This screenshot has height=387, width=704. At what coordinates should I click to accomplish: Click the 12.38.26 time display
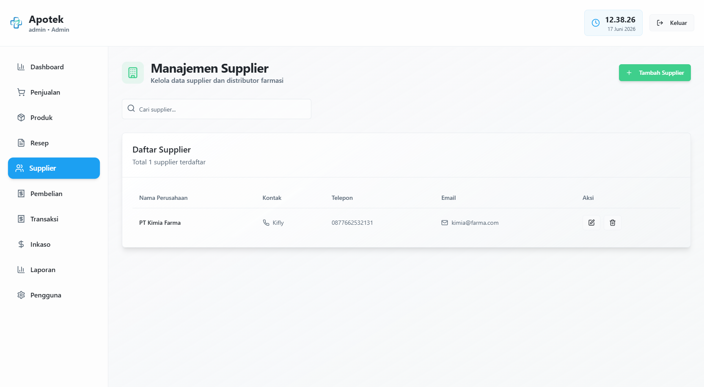tap(620, 20)
